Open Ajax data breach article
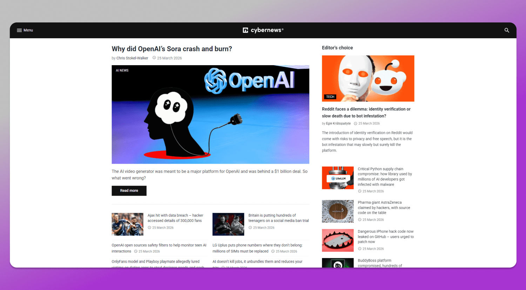The image size is (526, 290). click(x=175, y=218)
